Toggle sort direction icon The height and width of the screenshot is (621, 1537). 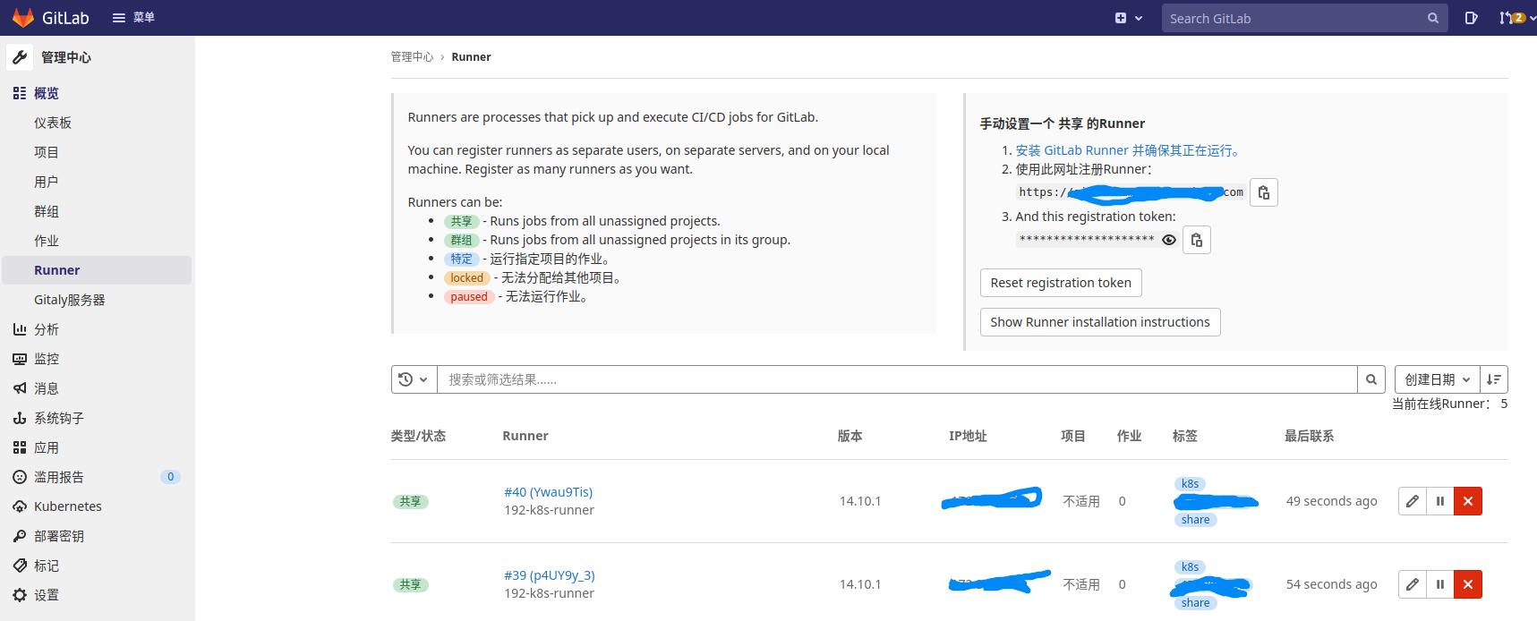[1493, 379]
